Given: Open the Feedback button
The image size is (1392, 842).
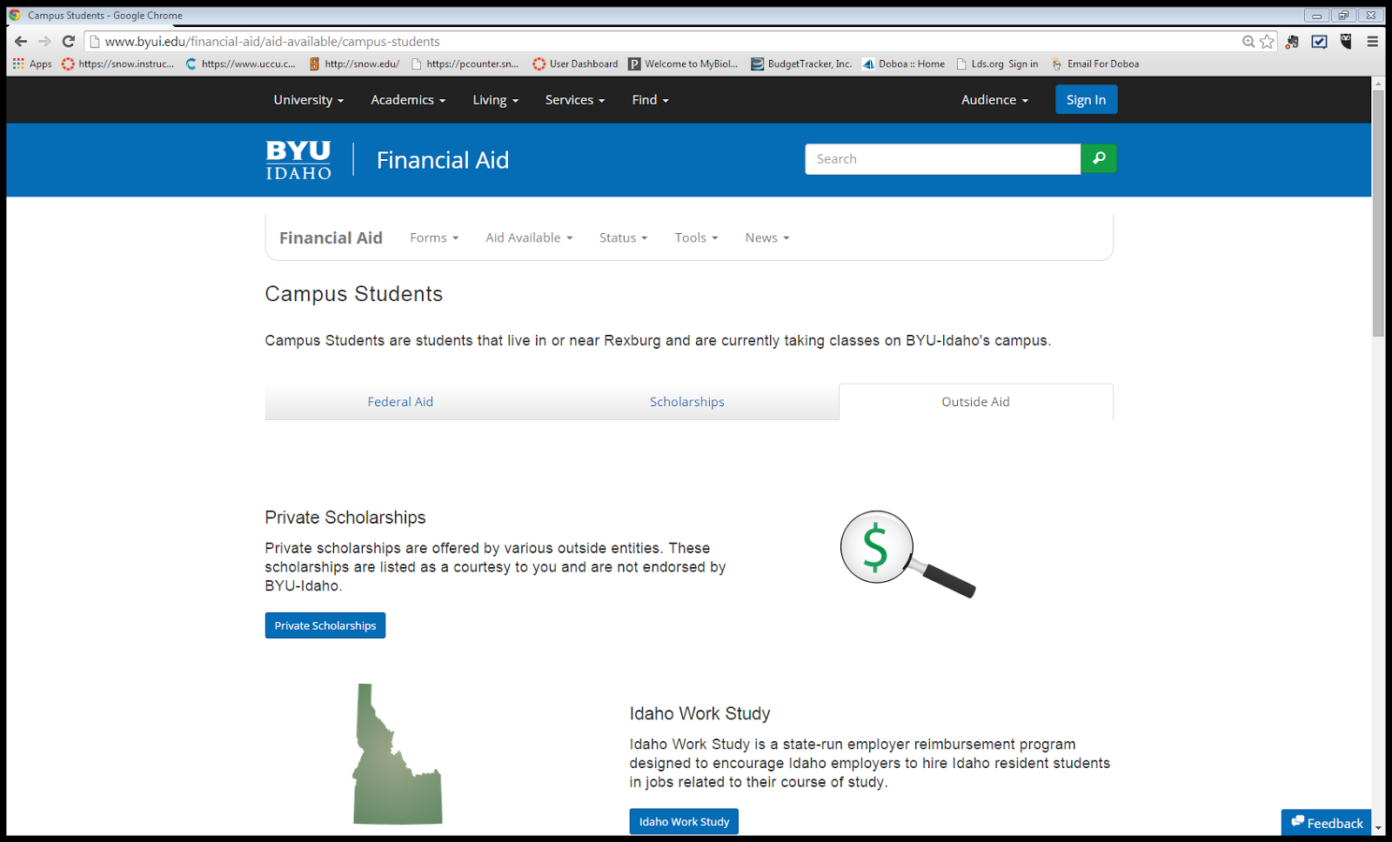Looking at the screenshot, I should click(1327, 823).
